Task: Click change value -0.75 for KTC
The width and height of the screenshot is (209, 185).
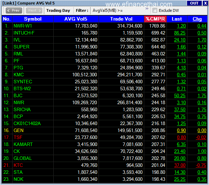Action: pyautogui.click(x=201, y=165)
